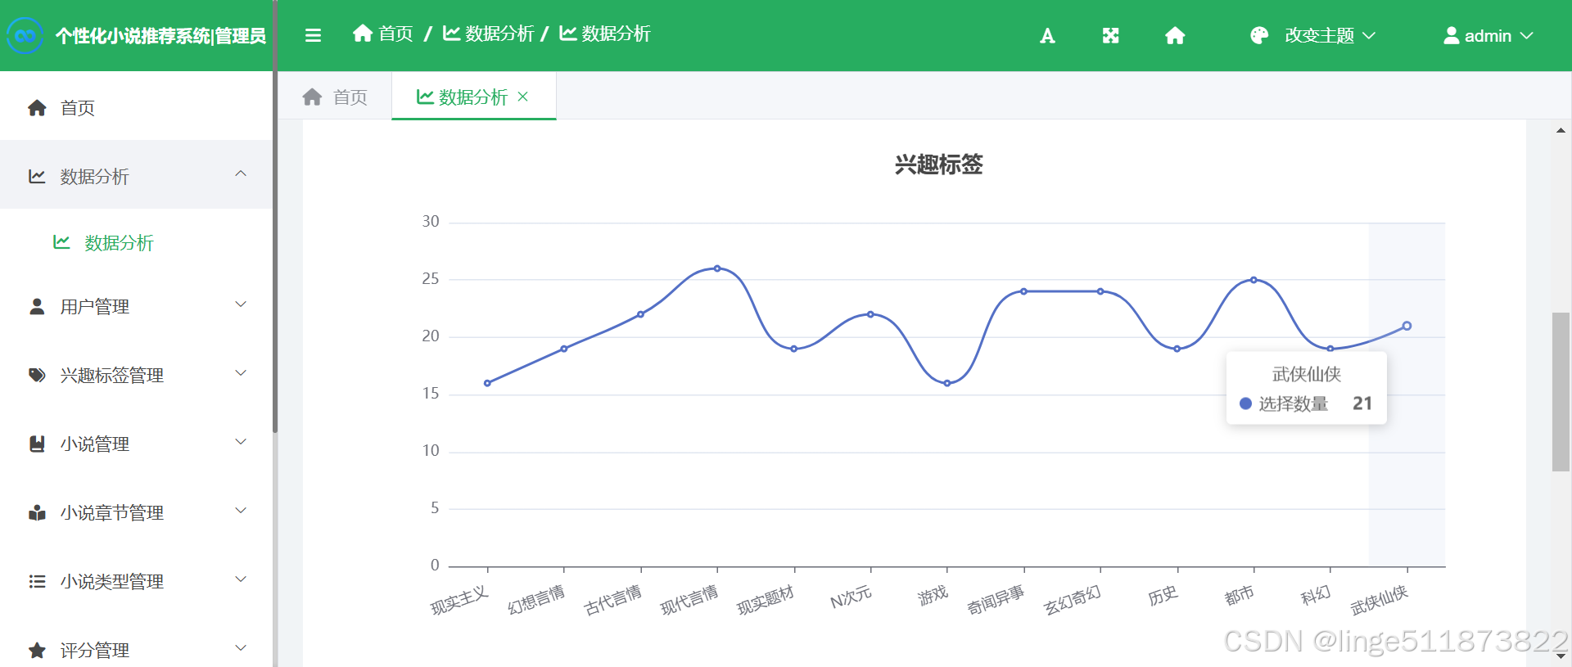Select the 数据分析 tab

pyautogui.click(x=474, y=97)
